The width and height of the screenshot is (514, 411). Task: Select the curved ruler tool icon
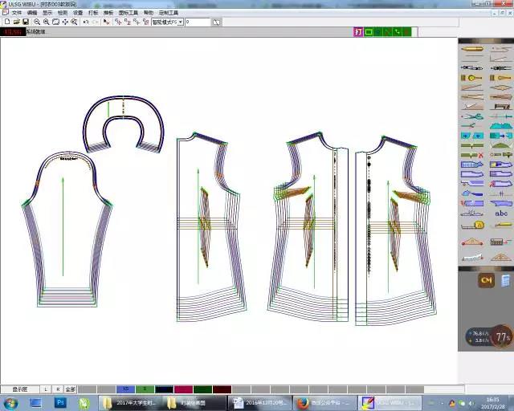click(x=472, y=257)
